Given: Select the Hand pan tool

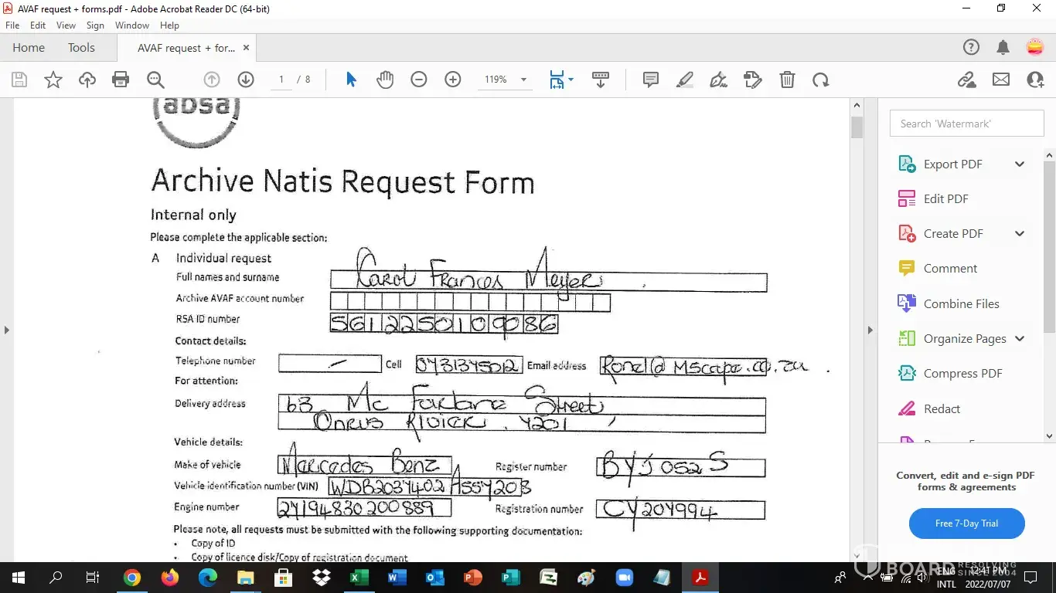Looking at the screenshot, I should [x=385, y=80].
